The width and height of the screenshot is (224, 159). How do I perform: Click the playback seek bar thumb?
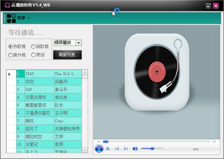[x=105, y=142]
